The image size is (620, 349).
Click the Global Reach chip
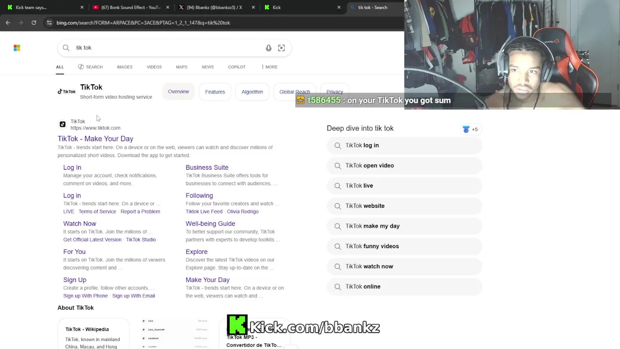click(294, 92)
